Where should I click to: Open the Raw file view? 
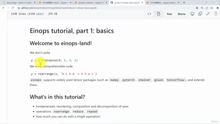tap(169, 14)
